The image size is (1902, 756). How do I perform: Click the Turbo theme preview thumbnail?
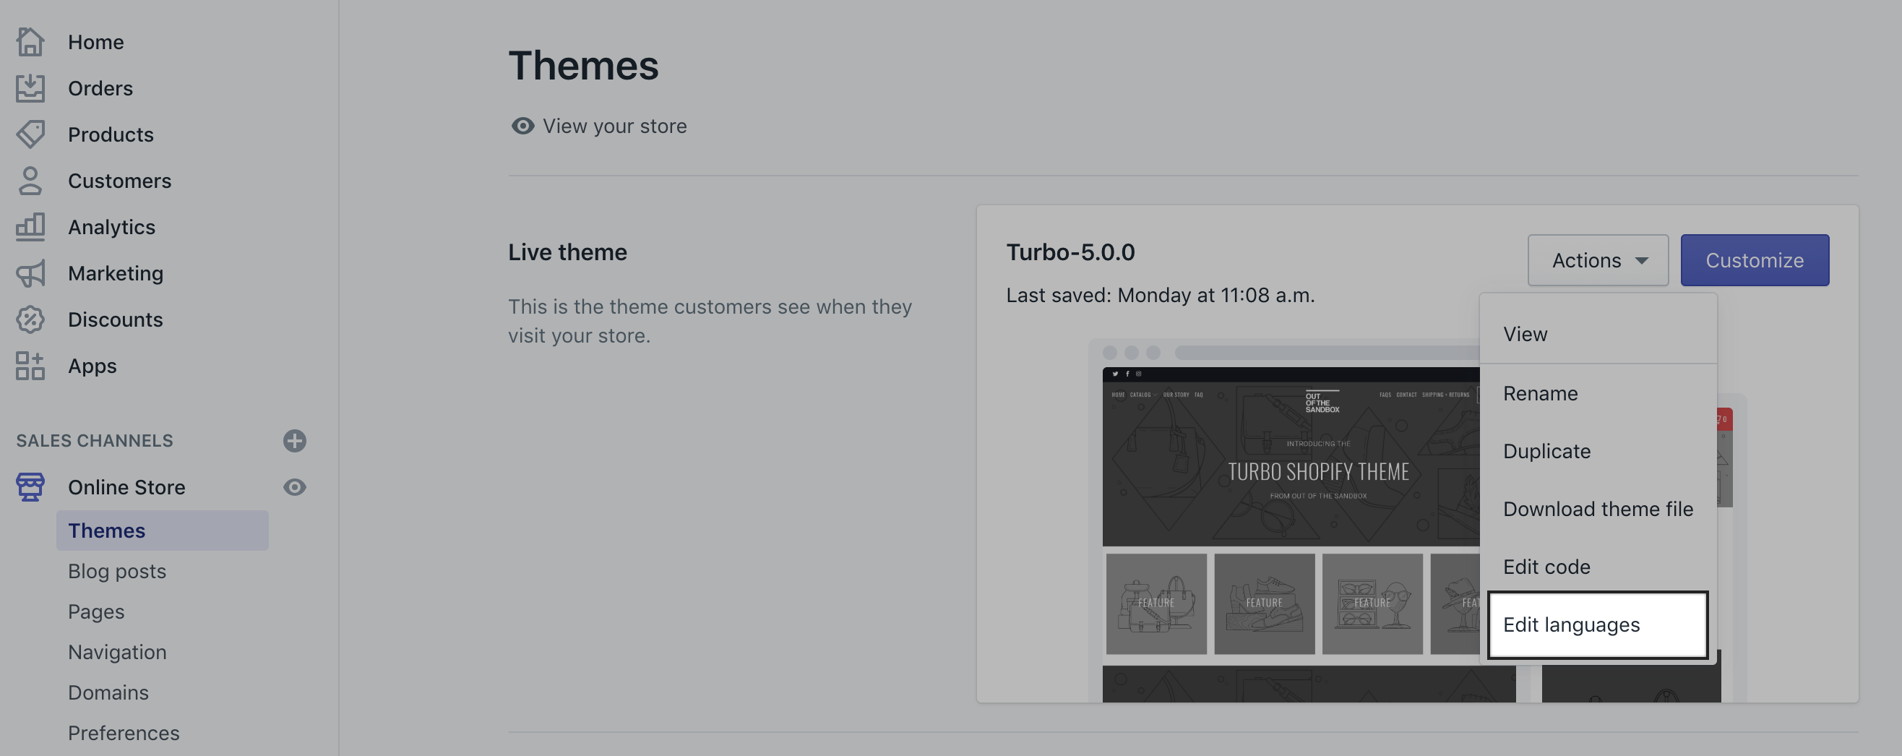pyautogui.click(x=1288, y=517)
